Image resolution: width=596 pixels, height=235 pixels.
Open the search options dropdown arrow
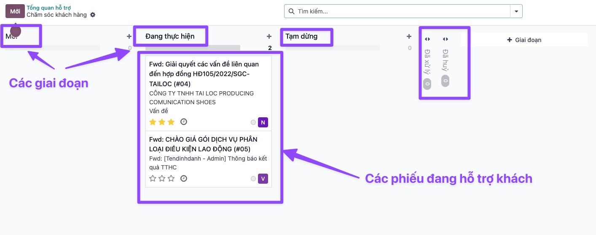pyautogui.click(x=516, y=11)
